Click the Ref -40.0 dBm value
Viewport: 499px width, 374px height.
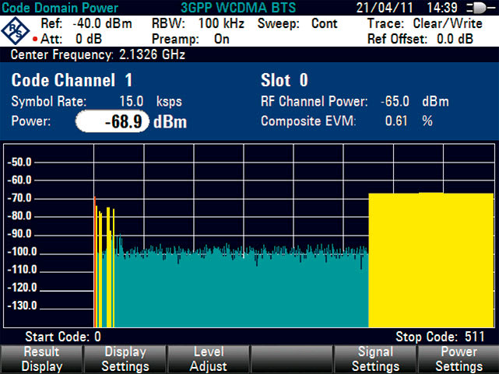pyautogui.click(x=86, y=24)
